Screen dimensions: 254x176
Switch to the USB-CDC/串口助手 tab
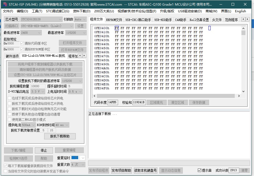point(138,20)
